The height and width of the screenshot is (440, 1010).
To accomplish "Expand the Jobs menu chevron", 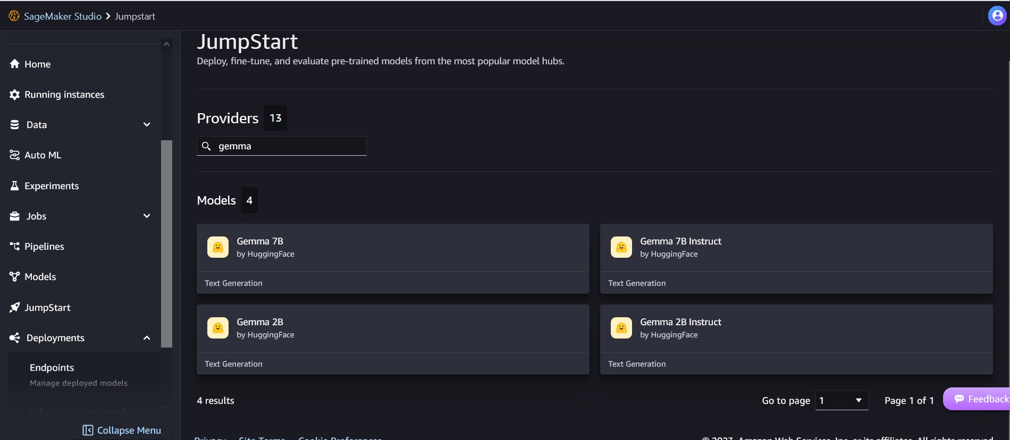I will pyautogui.click(x=147, y=216).
